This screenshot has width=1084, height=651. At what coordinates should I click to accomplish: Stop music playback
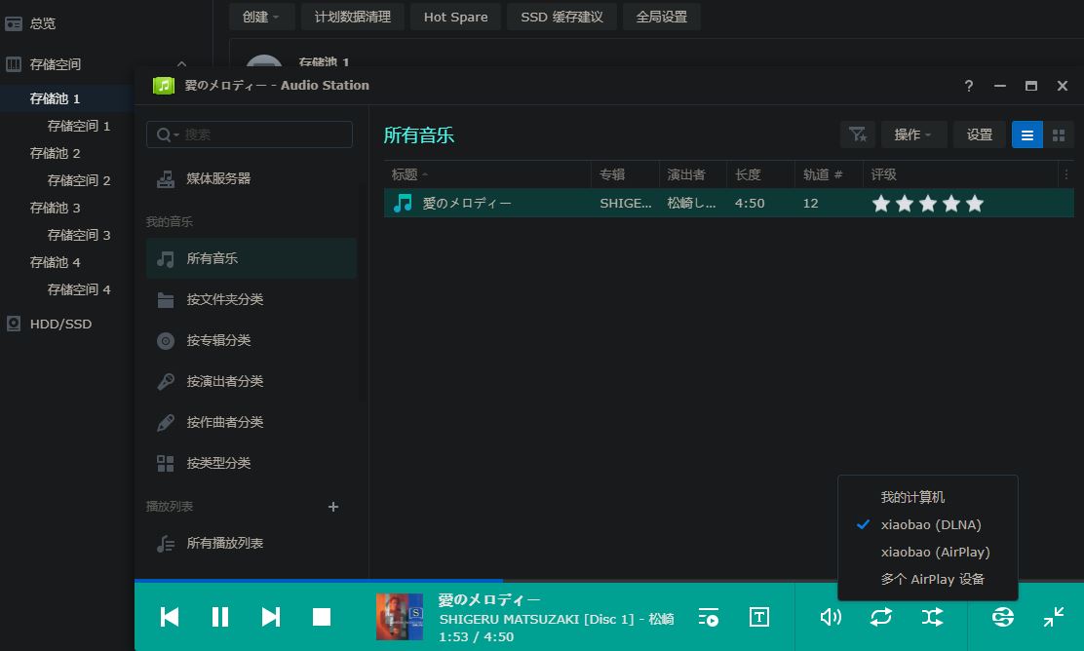coord(322,617)
